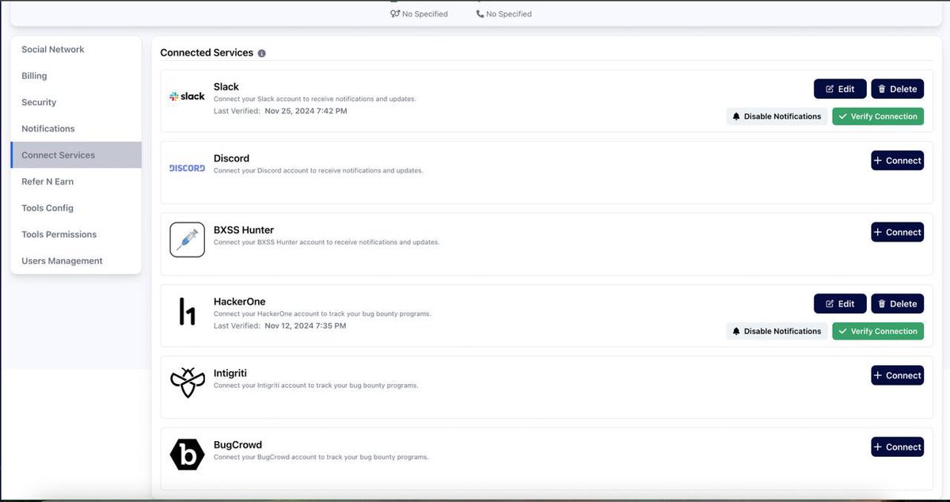Delete the HackerOne connection
950x502 pixels.
click(897, 303)
